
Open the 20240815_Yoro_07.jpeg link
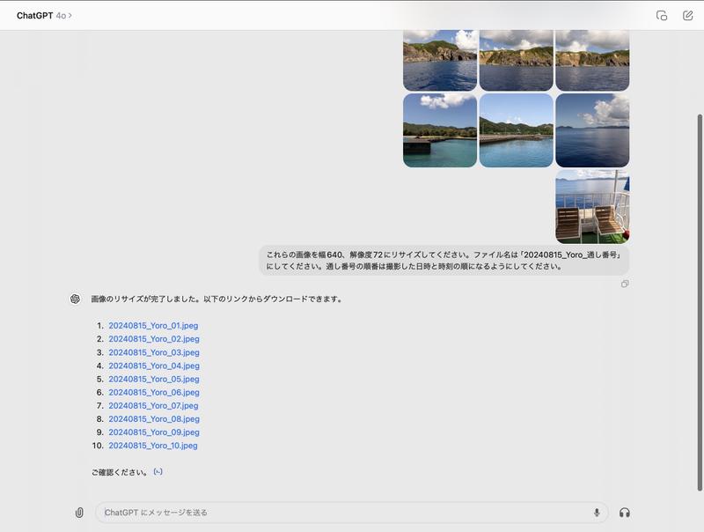tap(153, 406)
